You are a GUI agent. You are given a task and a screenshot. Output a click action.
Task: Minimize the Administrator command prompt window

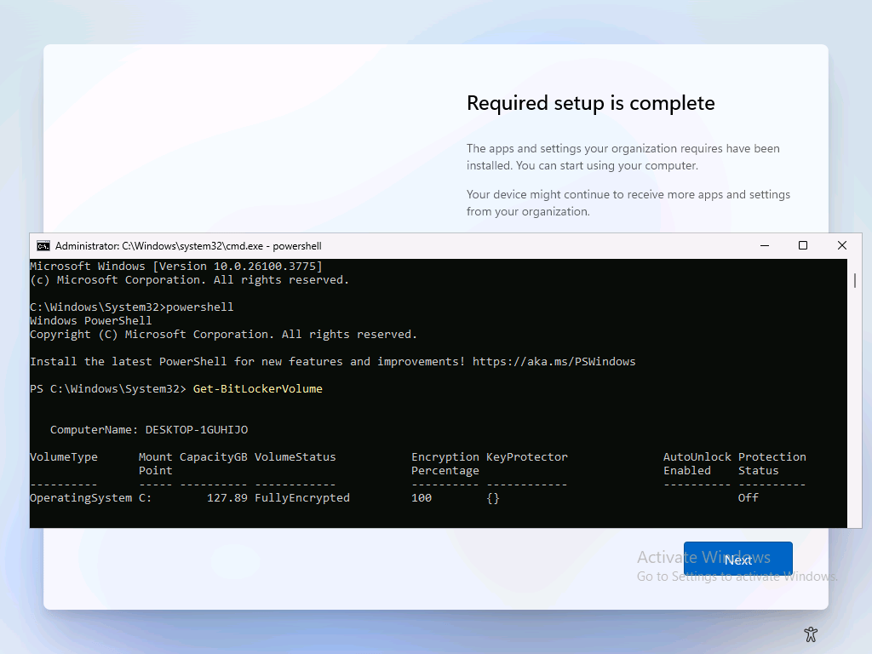(763, 245)
